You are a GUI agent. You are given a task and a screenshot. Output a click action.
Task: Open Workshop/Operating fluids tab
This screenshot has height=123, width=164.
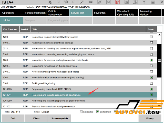tap(127, 13)
